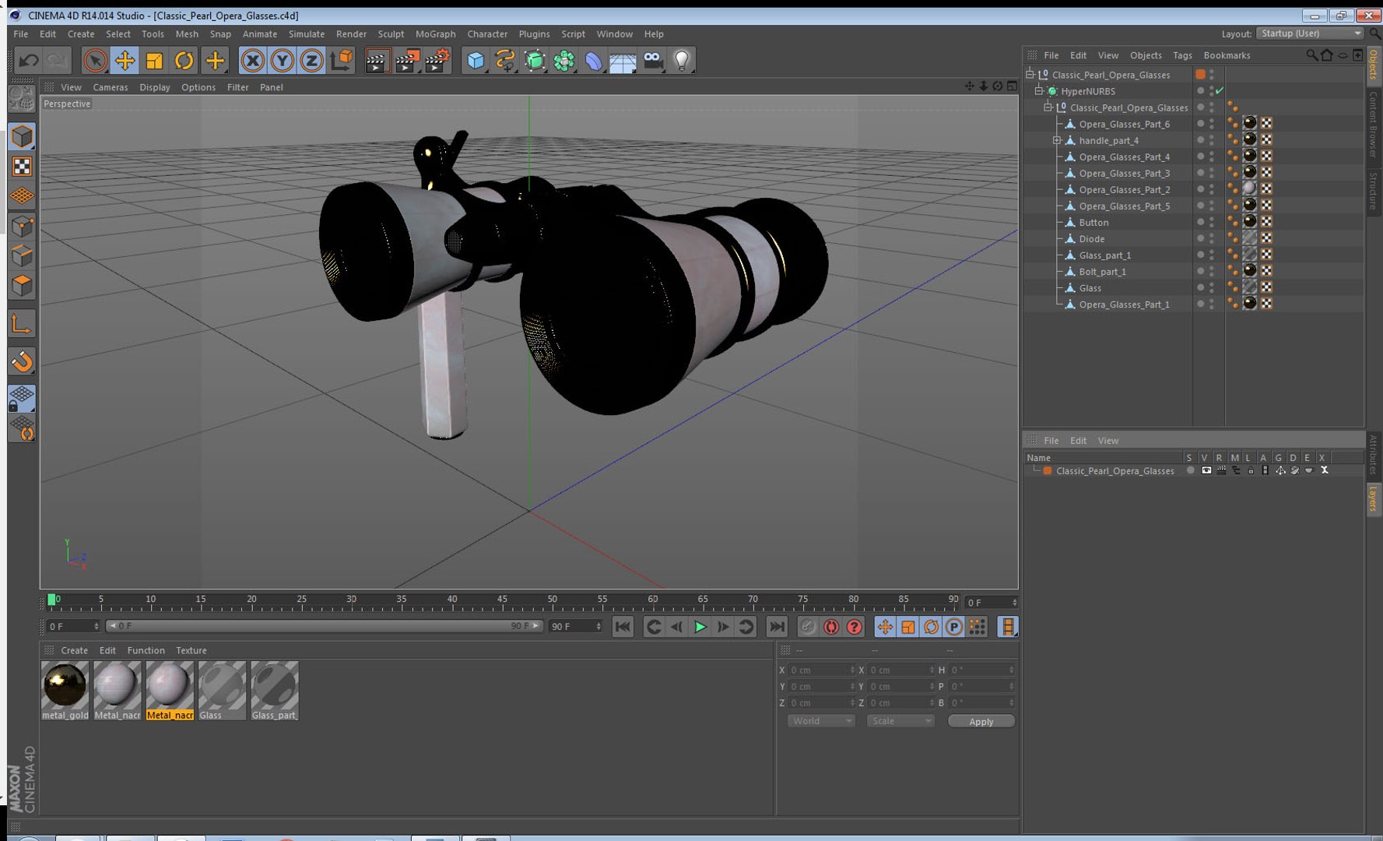
Task: Toggle the X-axis lock
Action: 252,61
